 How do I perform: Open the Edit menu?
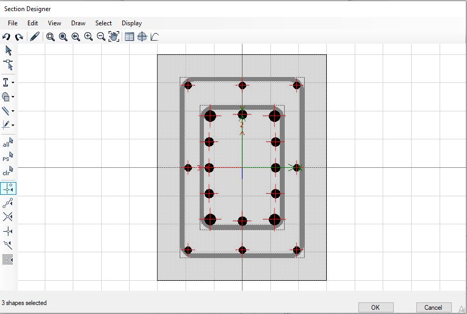click(x=33, y=23)
